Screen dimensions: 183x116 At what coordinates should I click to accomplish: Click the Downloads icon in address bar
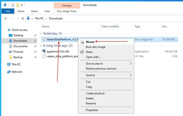[28, 18]
